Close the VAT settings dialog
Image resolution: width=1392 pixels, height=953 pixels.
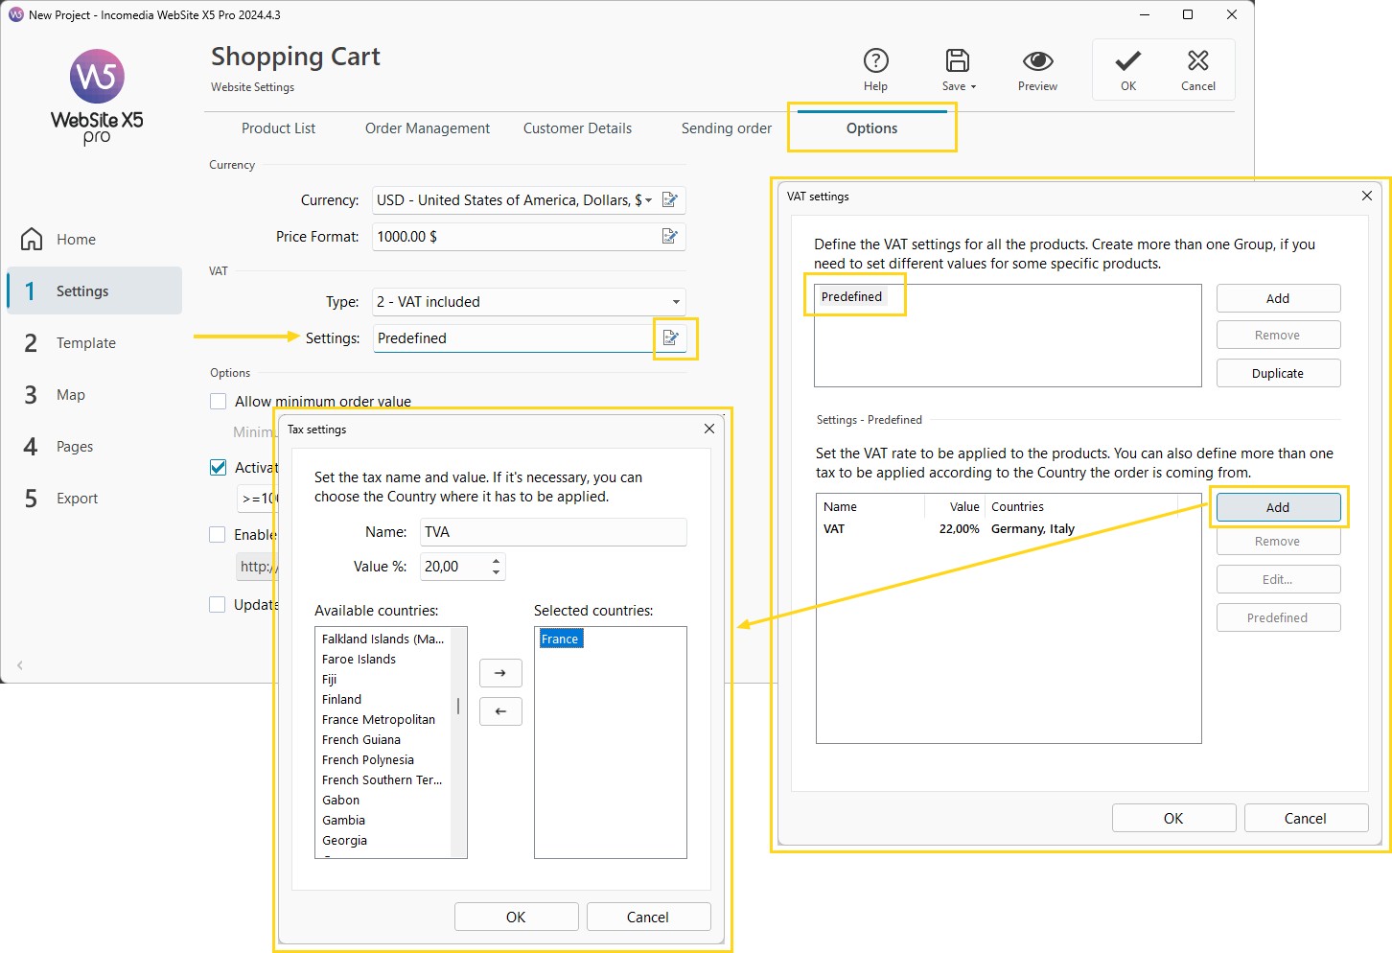coord(1367,197)
